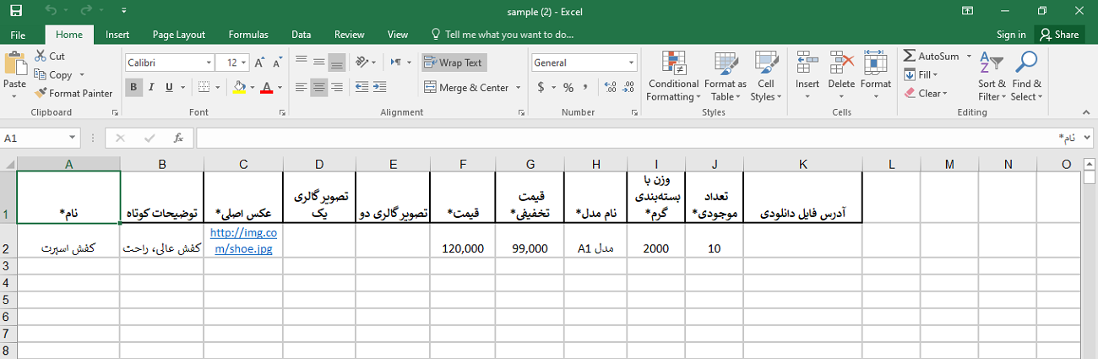Switch to the Page Layout tab
The image size is (1098, 359).
tap(179, 35)
